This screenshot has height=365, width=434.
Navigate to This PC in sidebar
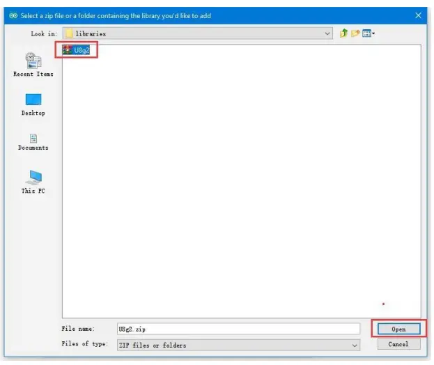coord(33,182)
